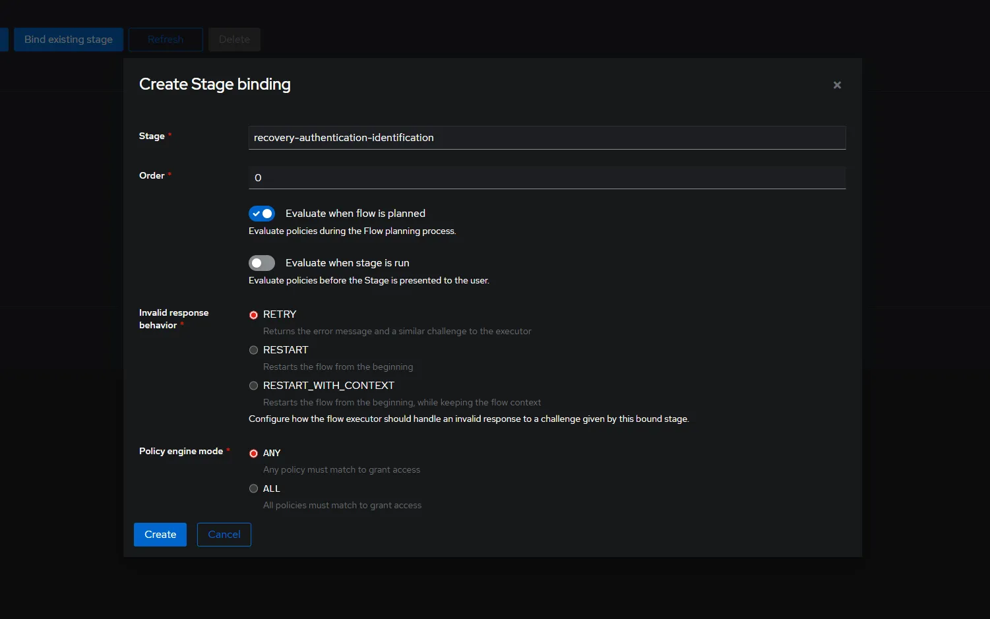The image size is (990, 619).
Task: Click Create to save the binding
Action: [160, 535]
